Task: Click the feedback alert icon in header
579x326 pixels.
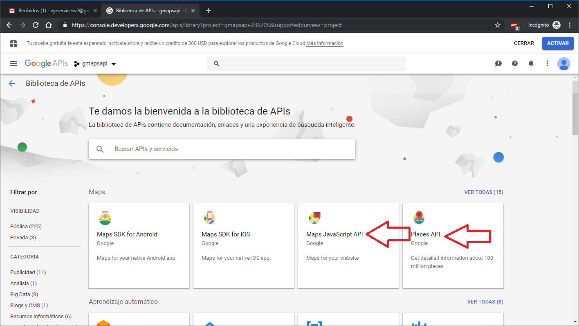Action: pos(498,63)
